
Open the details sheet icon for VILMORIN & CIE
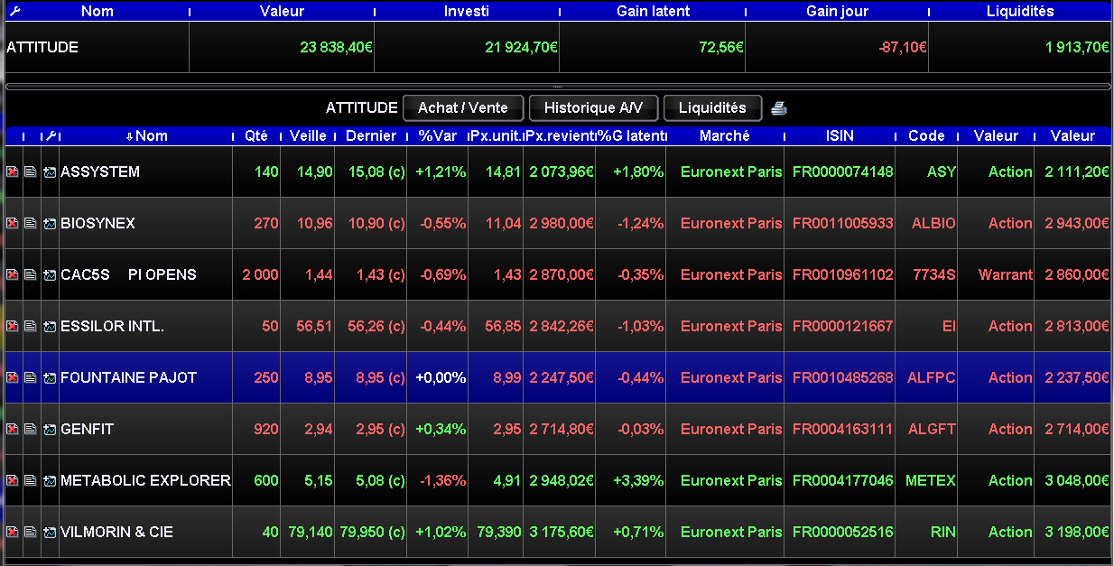click(x=30, y=532)
